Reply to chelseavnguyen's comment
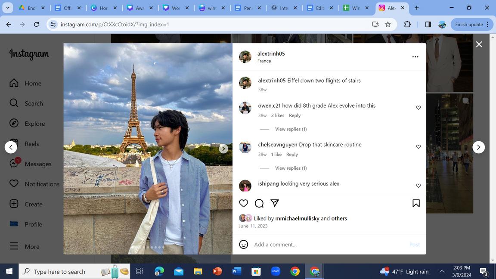Viewport: 496px width, 279px height. click(x=292, y=155)
